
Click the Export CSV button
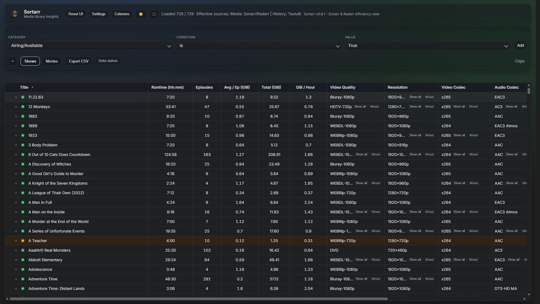point(78,61)
